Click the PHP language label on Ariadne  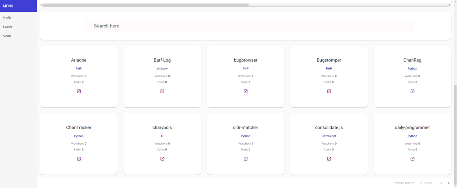(x=79, y=69)
